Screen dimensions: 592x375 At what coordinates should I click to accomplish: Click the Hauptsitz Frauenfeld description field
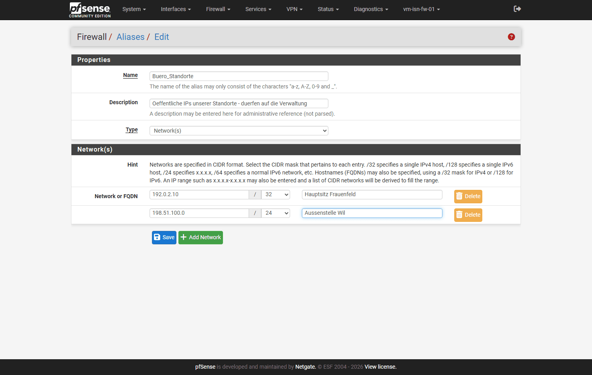click(x=372, y=195)
